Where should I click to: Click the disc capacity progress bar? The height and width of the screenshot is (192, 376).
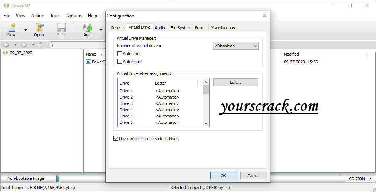[198, 178]
